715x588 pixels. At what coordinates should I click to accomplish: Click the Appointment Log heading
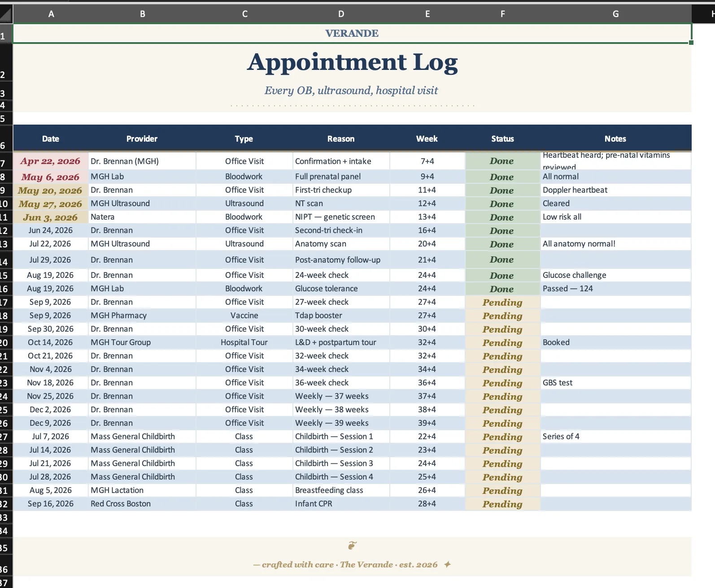tap(352, 62)
